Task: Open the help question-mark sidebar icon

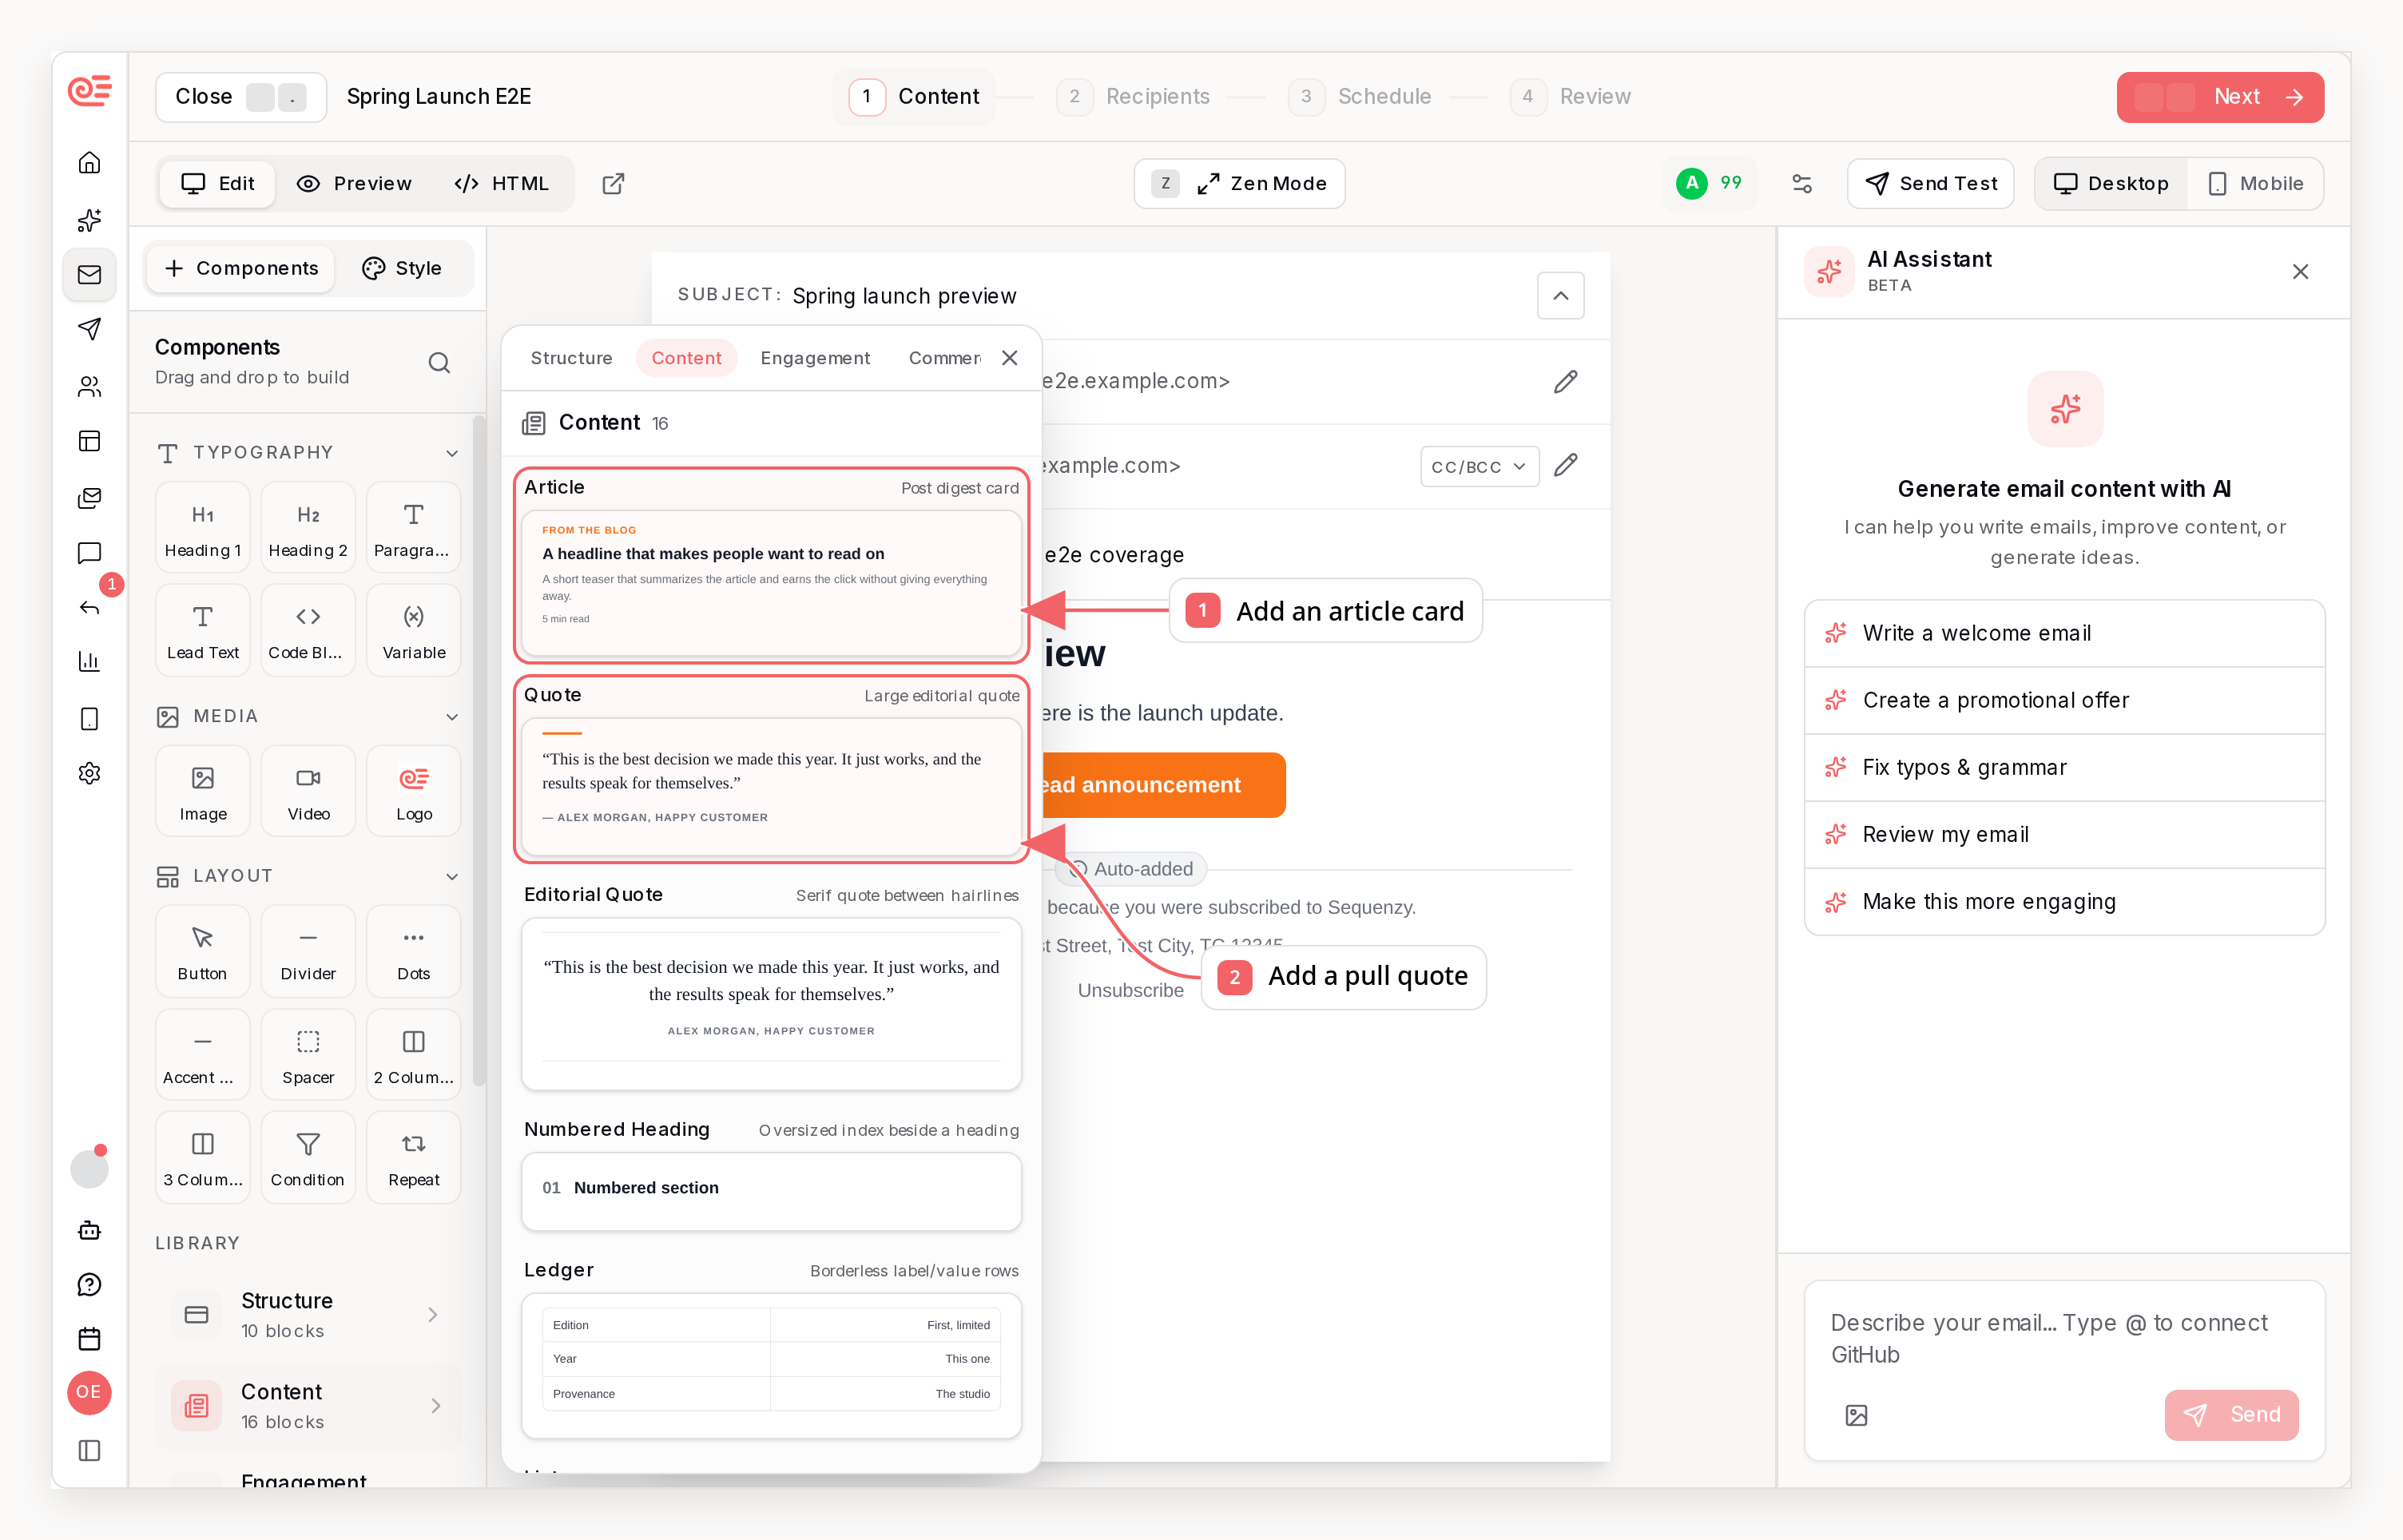Action: [90, 1285]
